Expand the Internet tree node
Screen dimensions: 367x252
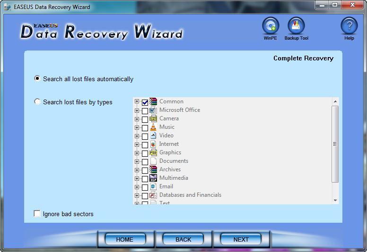click(x=137, y=144)
